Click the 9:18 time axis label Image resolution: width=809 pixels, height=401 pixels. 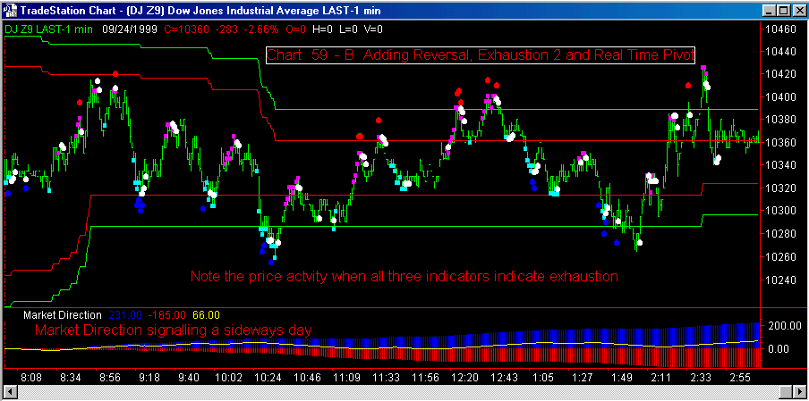[149, 377]
